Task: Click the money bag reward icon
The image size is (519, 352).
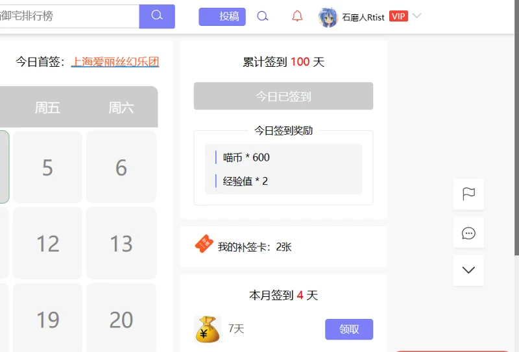Action: coord(207,329)
